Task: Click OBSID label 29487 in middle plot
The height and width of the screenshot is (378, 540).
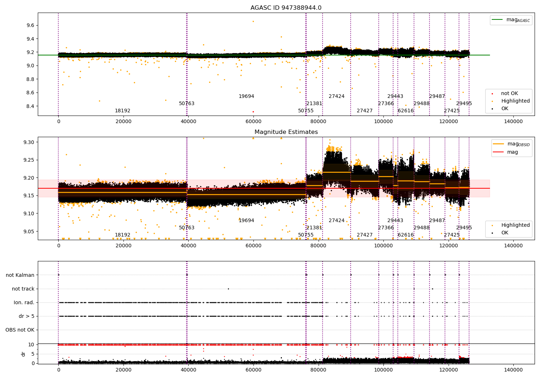Action: (437, 221)
